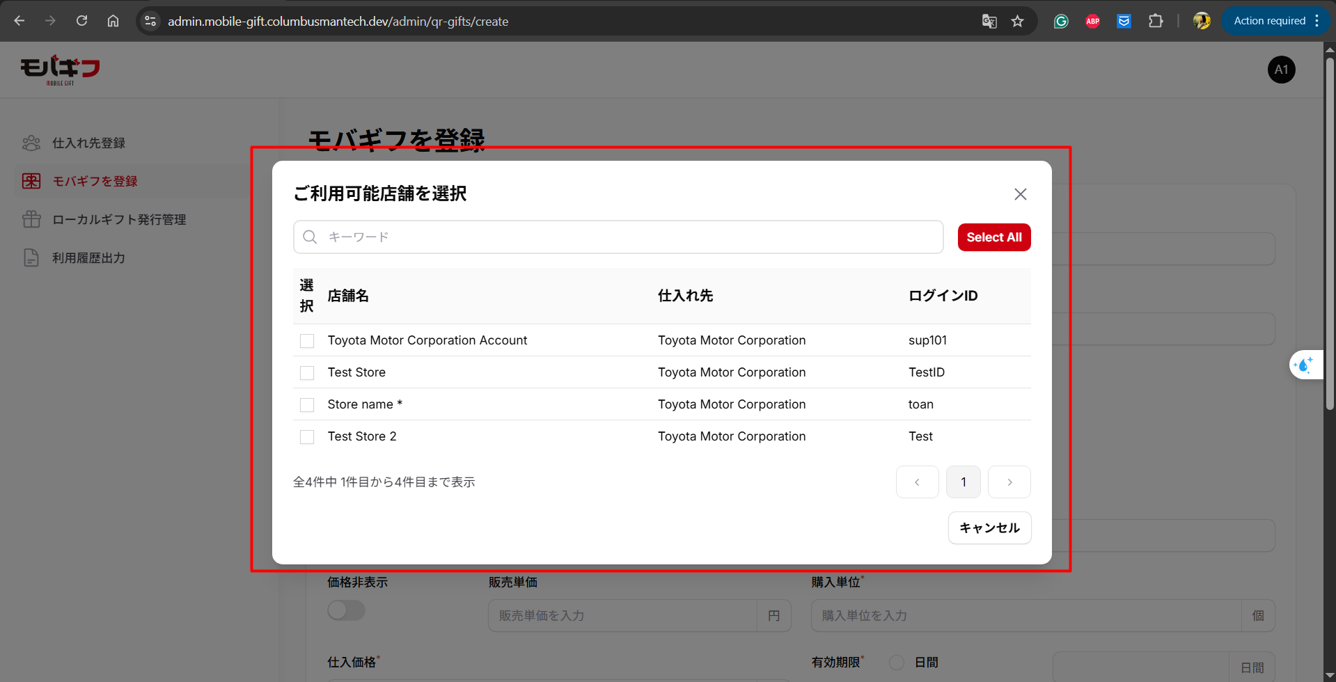
Task: Go to next page with right chevron
Action: [x=1009, y=482]
